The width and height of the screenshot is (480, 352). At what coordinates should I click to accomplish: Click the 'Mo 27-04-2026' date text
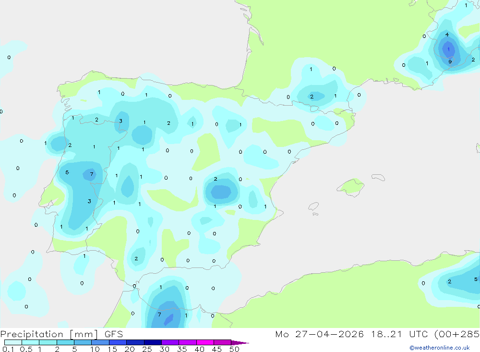pyautogui.click(x=319, y=334)
